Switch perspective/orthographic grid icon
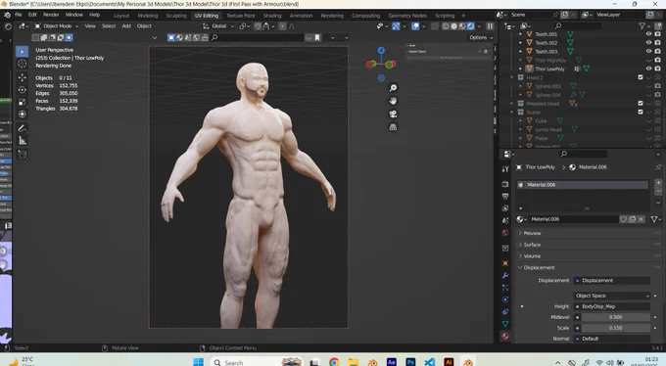 tap(393, 127)
